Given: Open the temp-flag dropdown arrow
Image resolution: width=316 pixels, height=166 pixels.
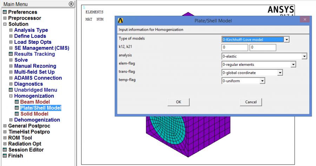Looking at the screenshot, I should click(x=262, y=81).
